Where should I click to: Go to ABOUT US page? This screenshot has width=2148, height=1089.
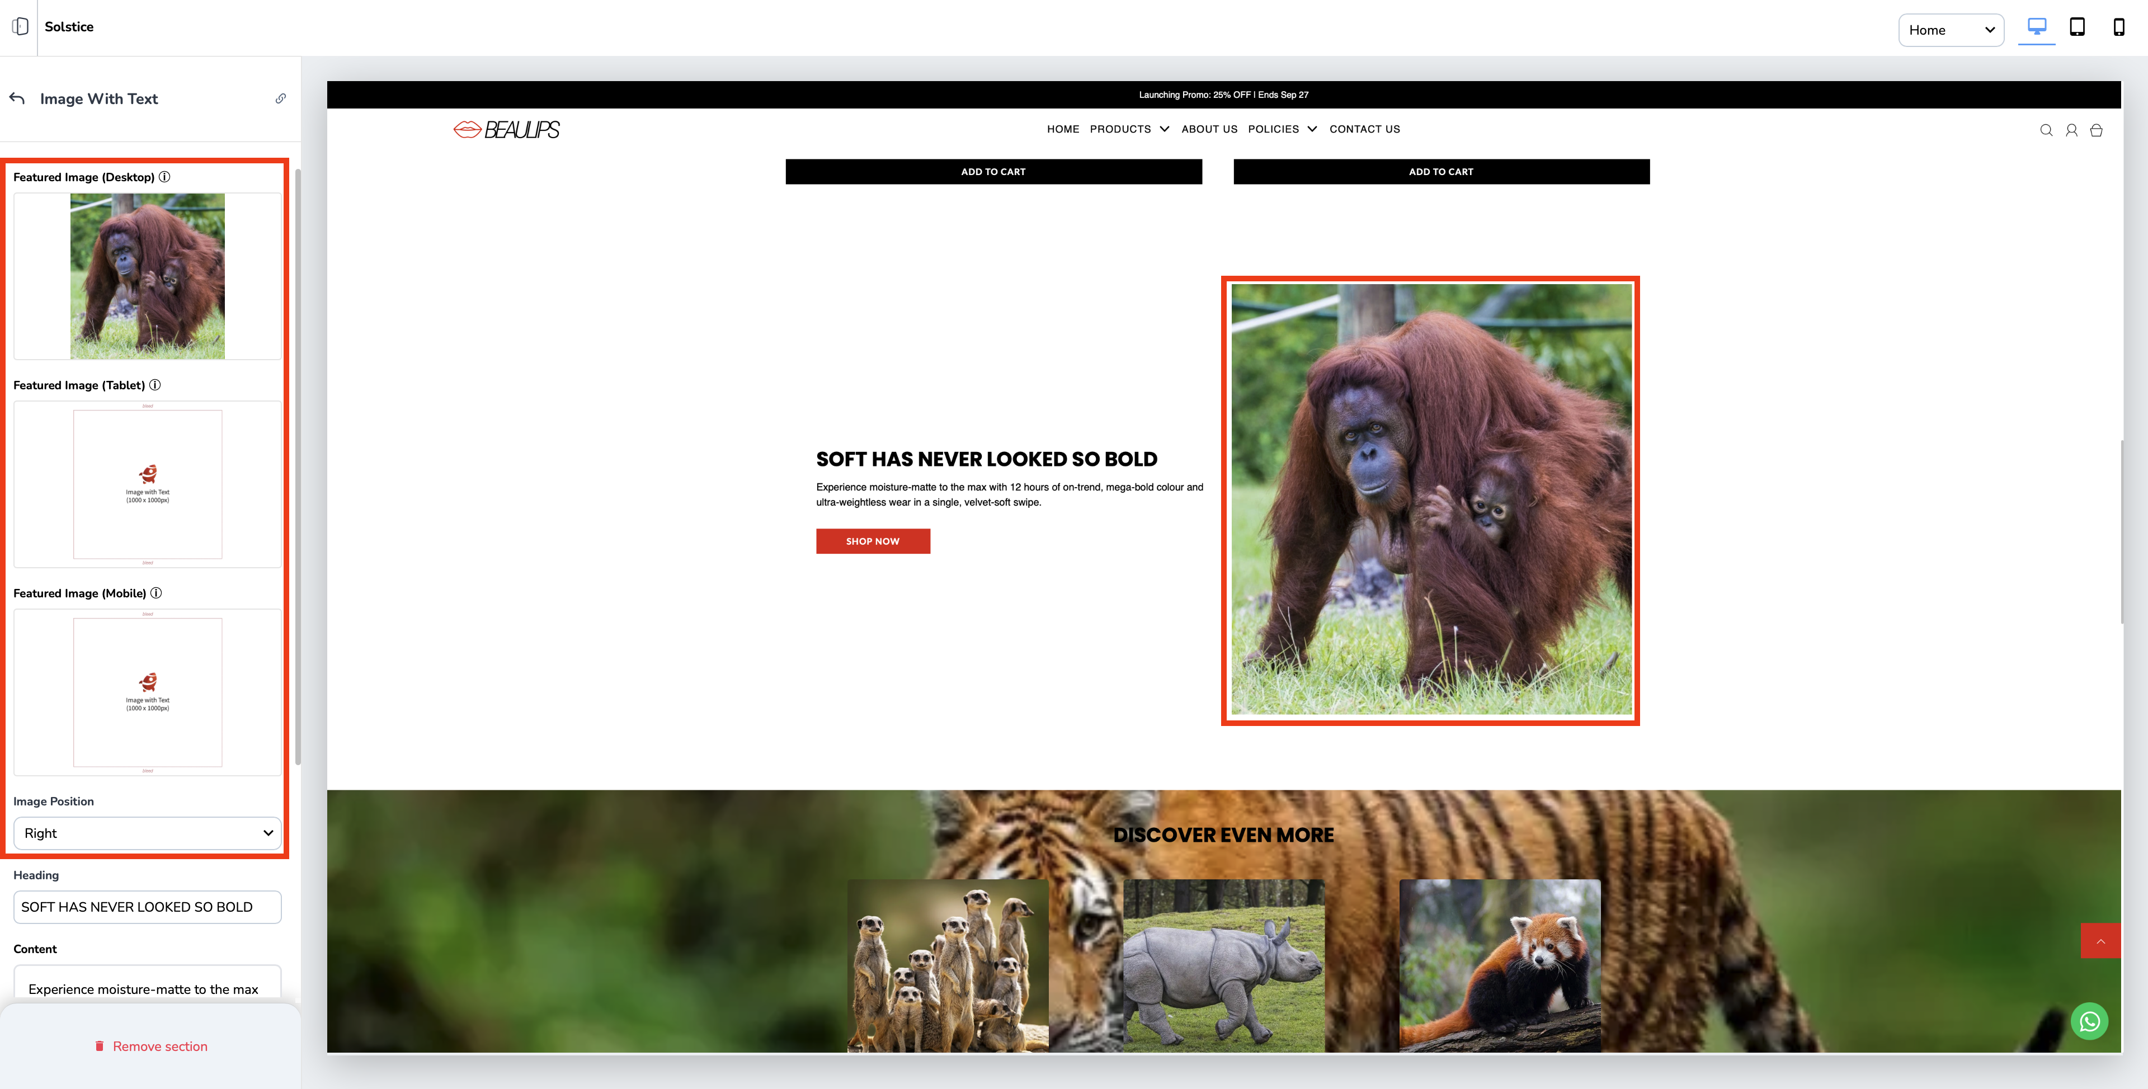(x=1208, y=129)
